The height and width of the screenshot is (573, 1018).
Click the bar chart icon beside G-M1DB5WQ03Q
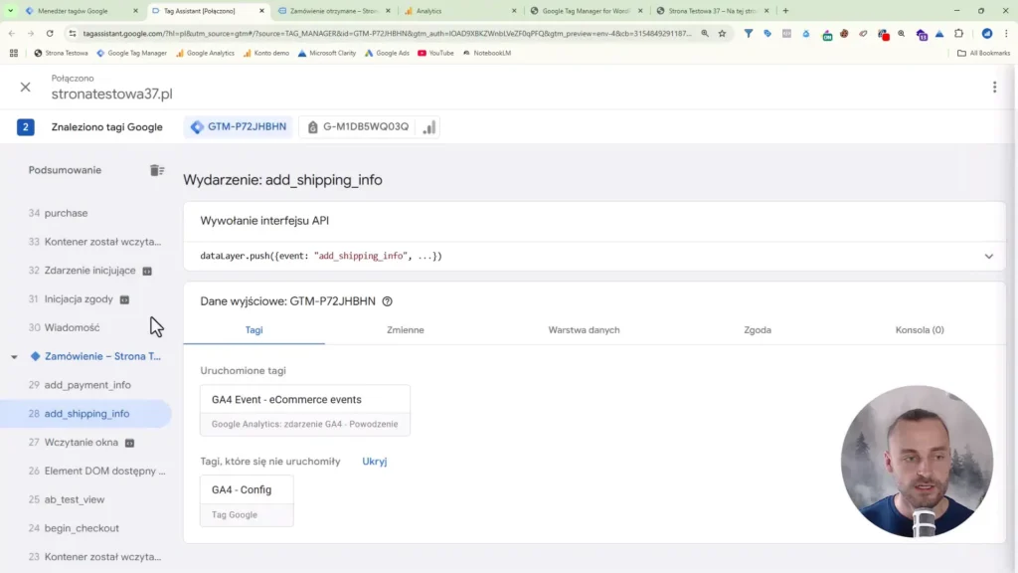(429, 126)
